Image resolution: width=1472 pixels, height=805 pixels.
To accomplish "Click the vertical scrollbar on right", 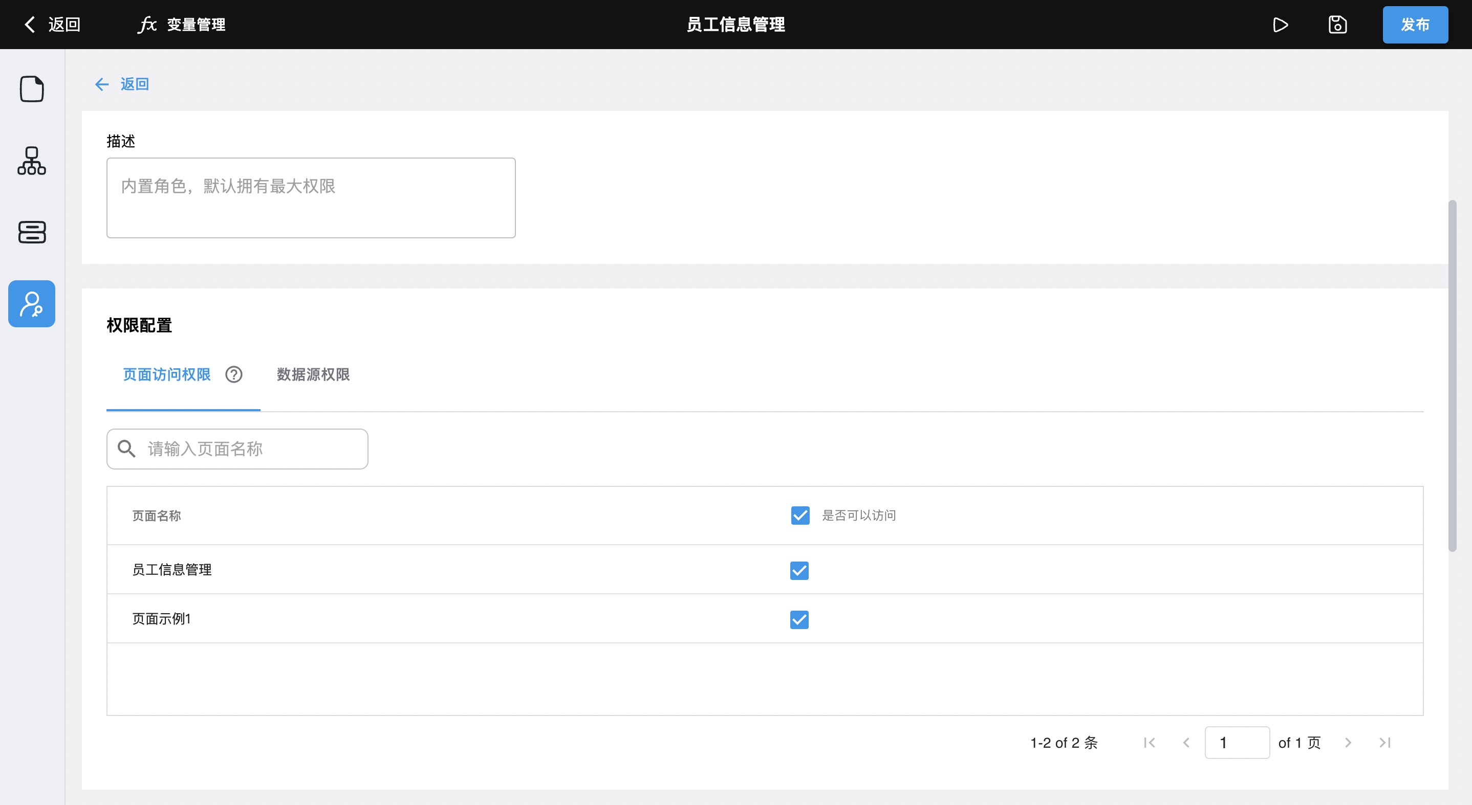I will pos(1452,376).
